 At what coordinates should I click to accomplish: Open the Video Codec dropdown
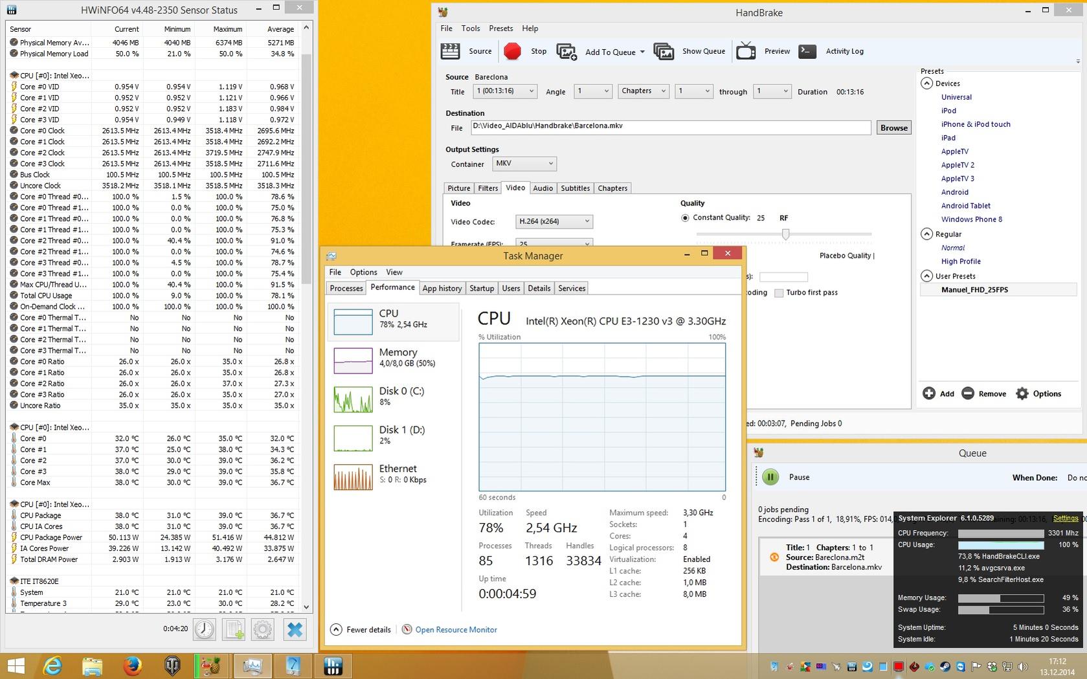(x=554, y=221)
